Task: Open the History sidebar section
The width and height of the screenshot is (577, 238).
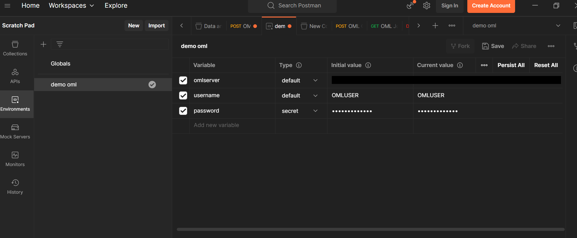Action: (15, 187)
